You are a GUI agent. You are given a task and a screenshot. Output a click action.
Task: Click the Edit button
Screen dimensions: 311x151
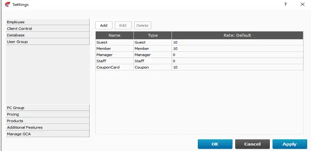[x=123, y=26]
